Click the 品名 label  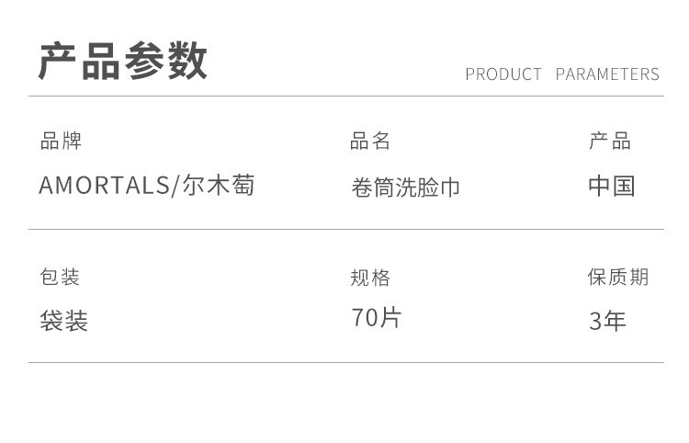point(370,142)
